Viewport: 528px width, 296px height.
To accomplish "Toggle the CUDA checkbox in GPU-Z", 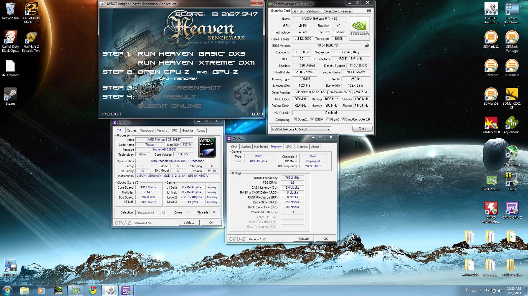I will 312,120.
